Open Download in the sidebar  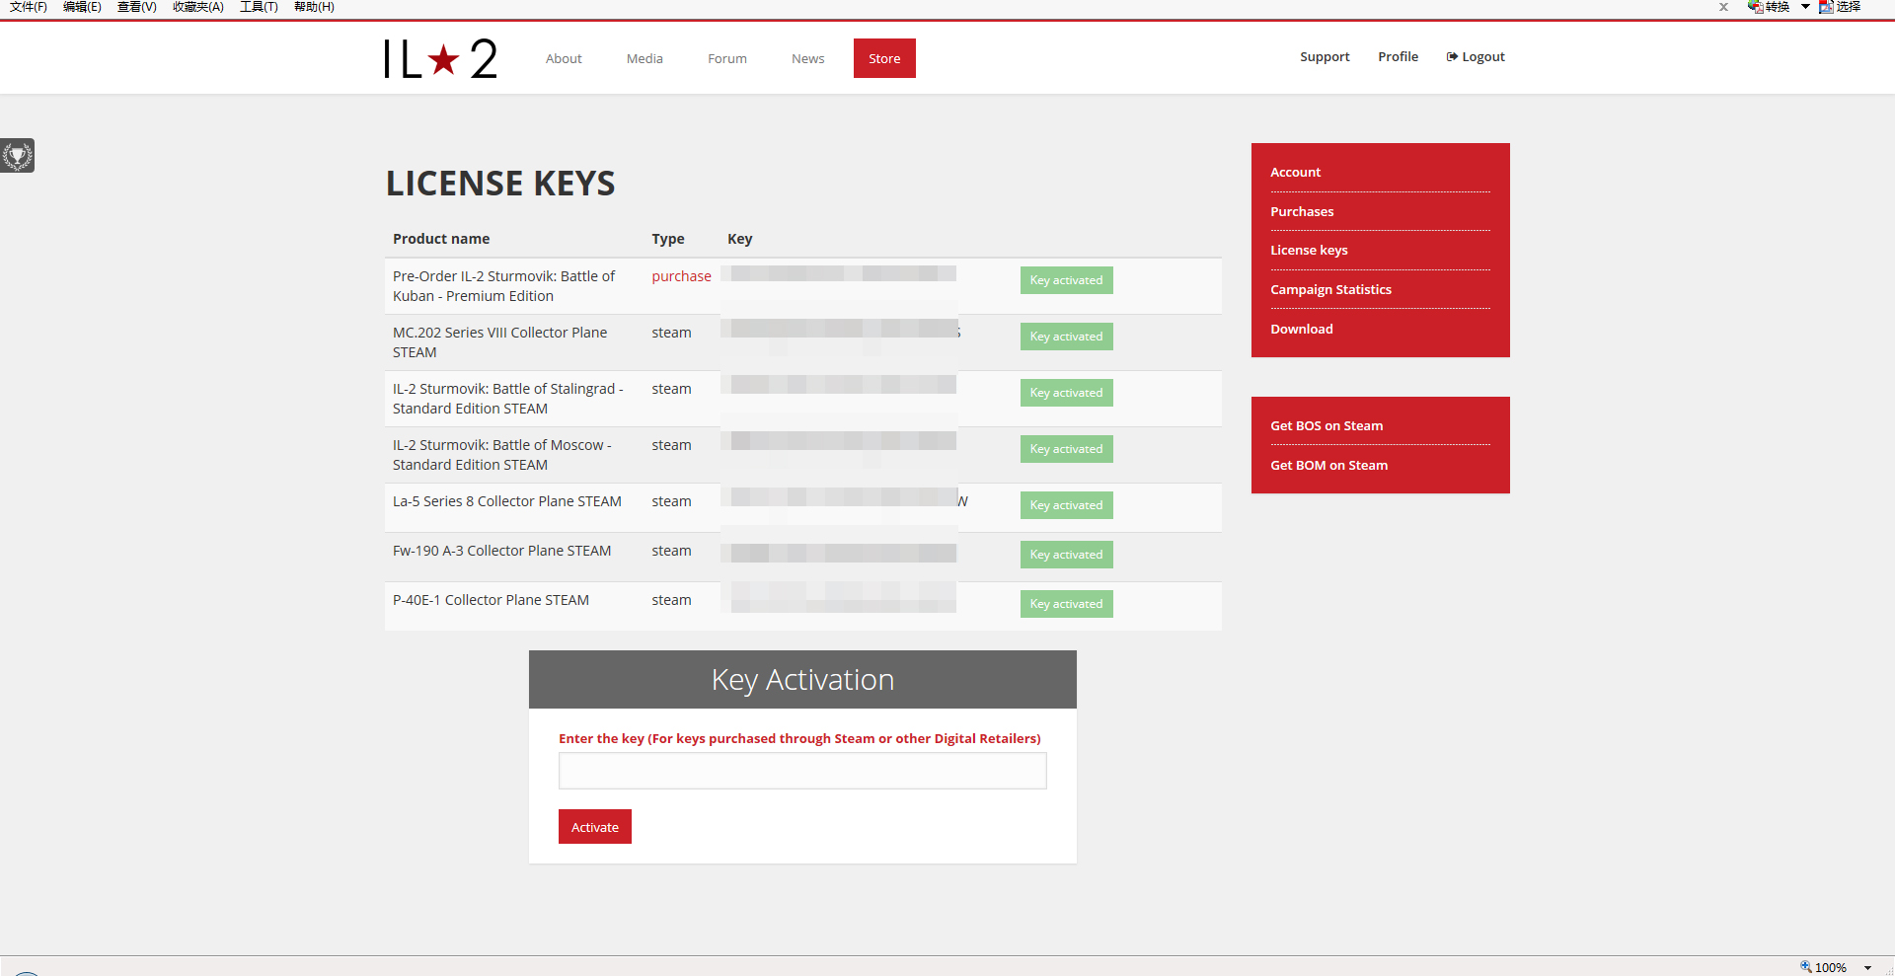point(1301,329)
